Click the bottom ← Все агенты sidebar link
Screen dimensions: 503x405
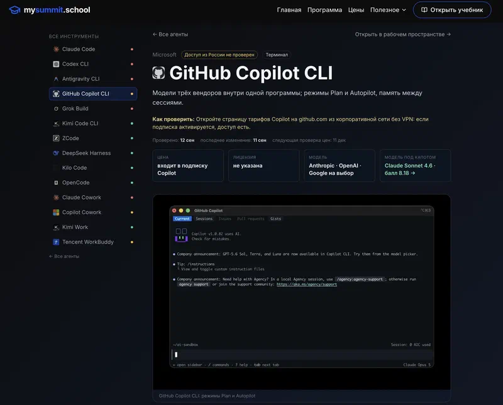click(64, 256)
